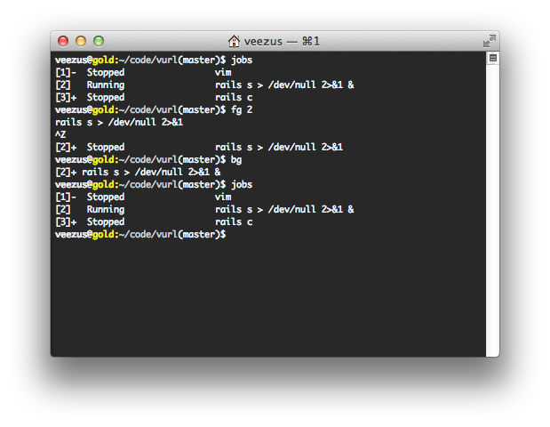Click the 'rails s > /dev/null 2>&1' line under fg 2
The image size is (550, 427).
pyautogui.click(x=119, y=122)
